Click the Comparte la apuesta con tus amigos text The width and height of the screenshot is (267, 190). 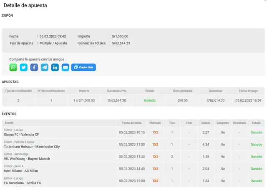[37, 59]
